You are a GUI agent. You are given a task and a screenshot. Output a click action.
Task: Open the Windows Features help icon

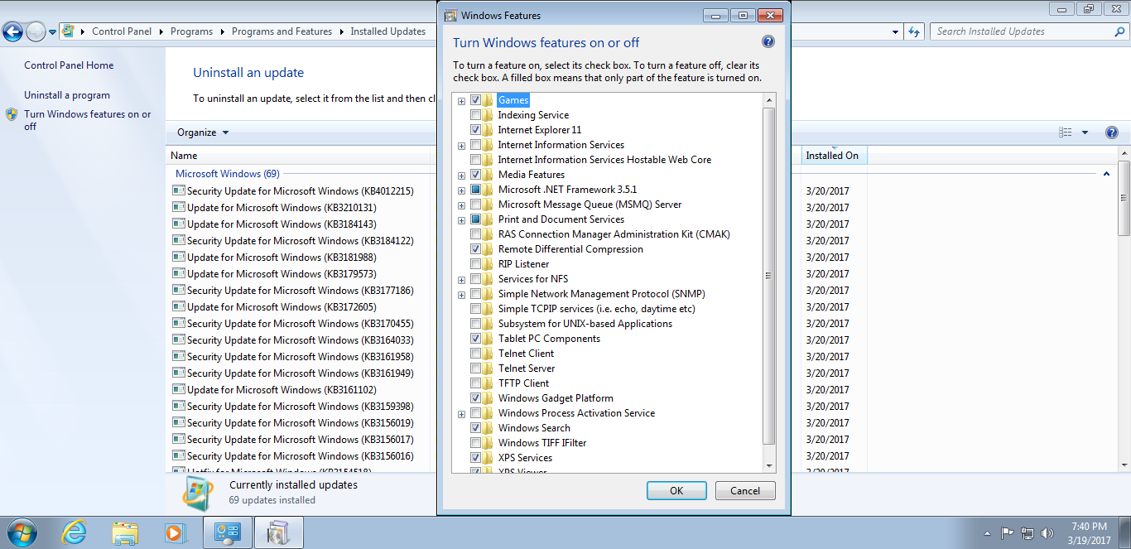click(x=768, y=42)
